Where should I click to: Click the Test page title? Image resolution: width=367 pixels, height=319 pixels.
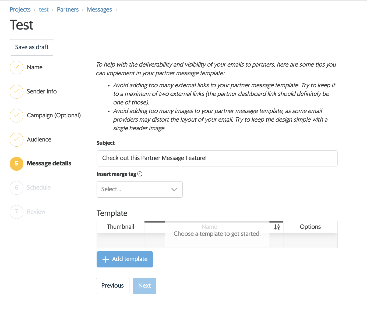pos(22,25)
